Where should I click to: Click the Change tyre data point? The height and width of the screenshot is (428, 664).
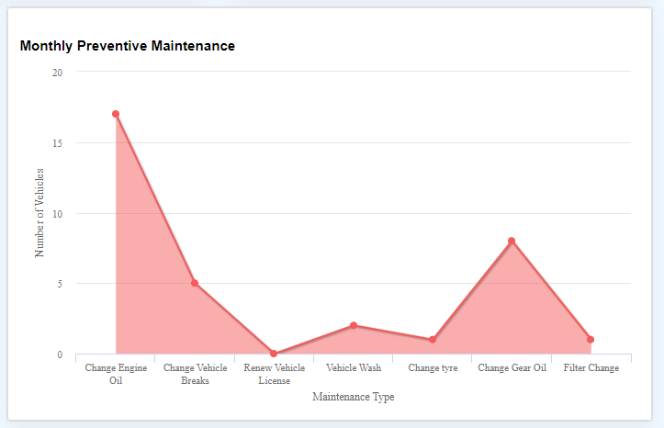coord(433,340)
